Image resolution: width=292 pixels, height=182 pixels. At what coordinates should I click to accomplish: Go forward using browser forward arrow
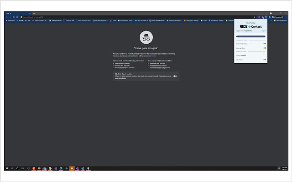pyautogui.click(x=10, y=17)
